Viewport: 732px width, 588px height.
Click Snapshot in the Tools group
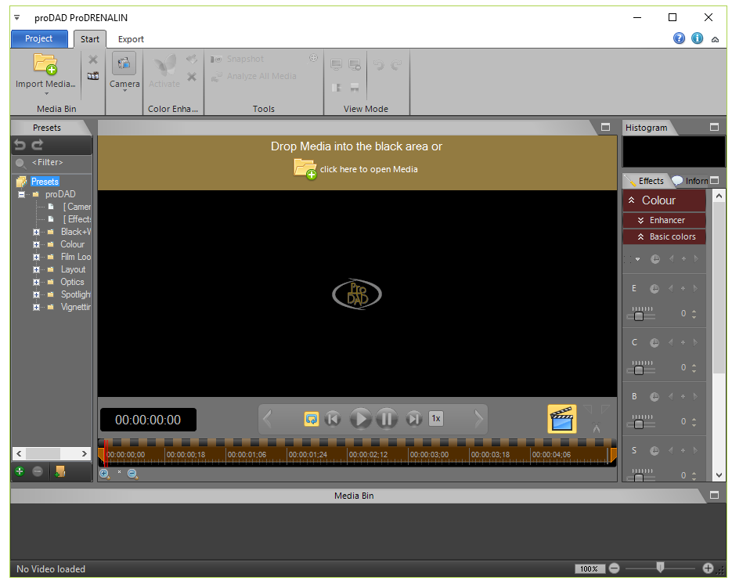(237, 59)
